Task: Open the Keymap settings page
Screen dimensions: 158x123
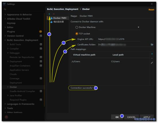Action: click(11, 23)
